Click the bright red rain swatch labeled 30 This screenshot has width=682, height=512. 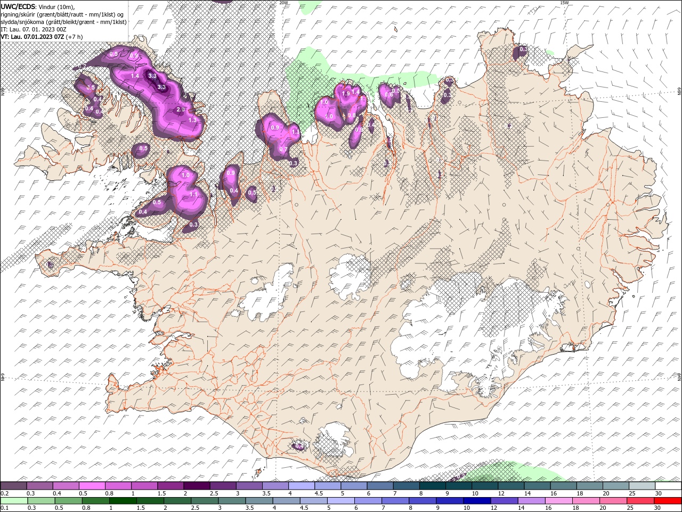668,501
